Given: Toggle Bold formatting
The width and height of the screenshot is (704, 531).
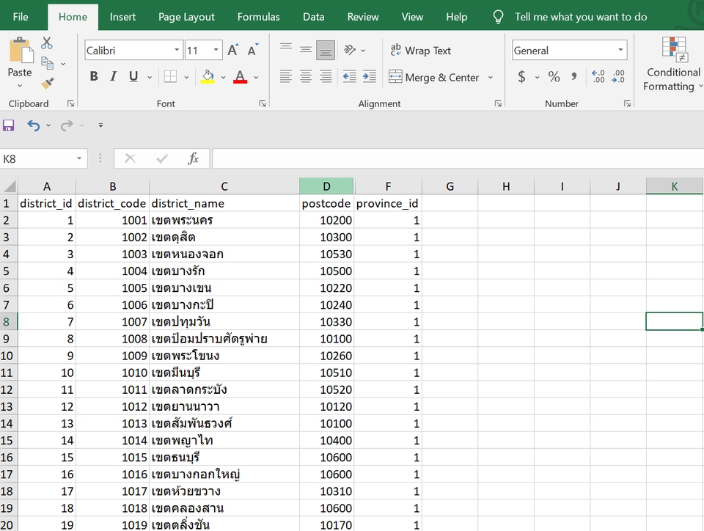Looking at the screenshot, I should 94,77.
